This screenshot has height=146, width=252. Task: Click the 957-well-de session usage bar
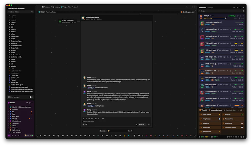(237, 50)
